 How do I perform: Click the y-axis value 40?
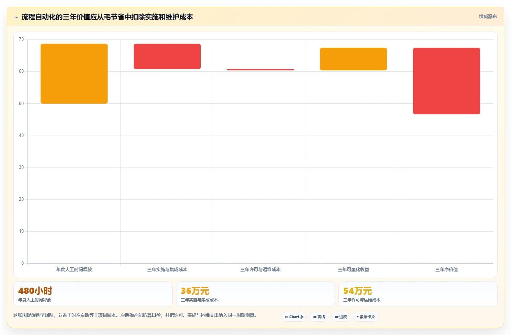(21, 136)
